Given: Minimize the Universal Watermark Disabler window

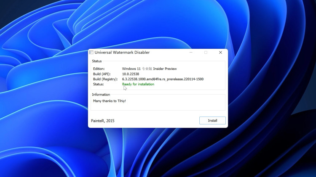Looking at the screenshot, I should coord(191,53).
